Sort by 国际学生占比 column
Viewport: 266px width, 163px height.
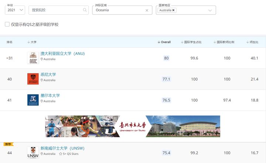coord(191,42)
